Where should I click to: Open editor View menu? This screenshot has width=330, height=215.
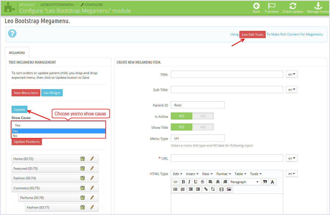[x=207, y=174]
